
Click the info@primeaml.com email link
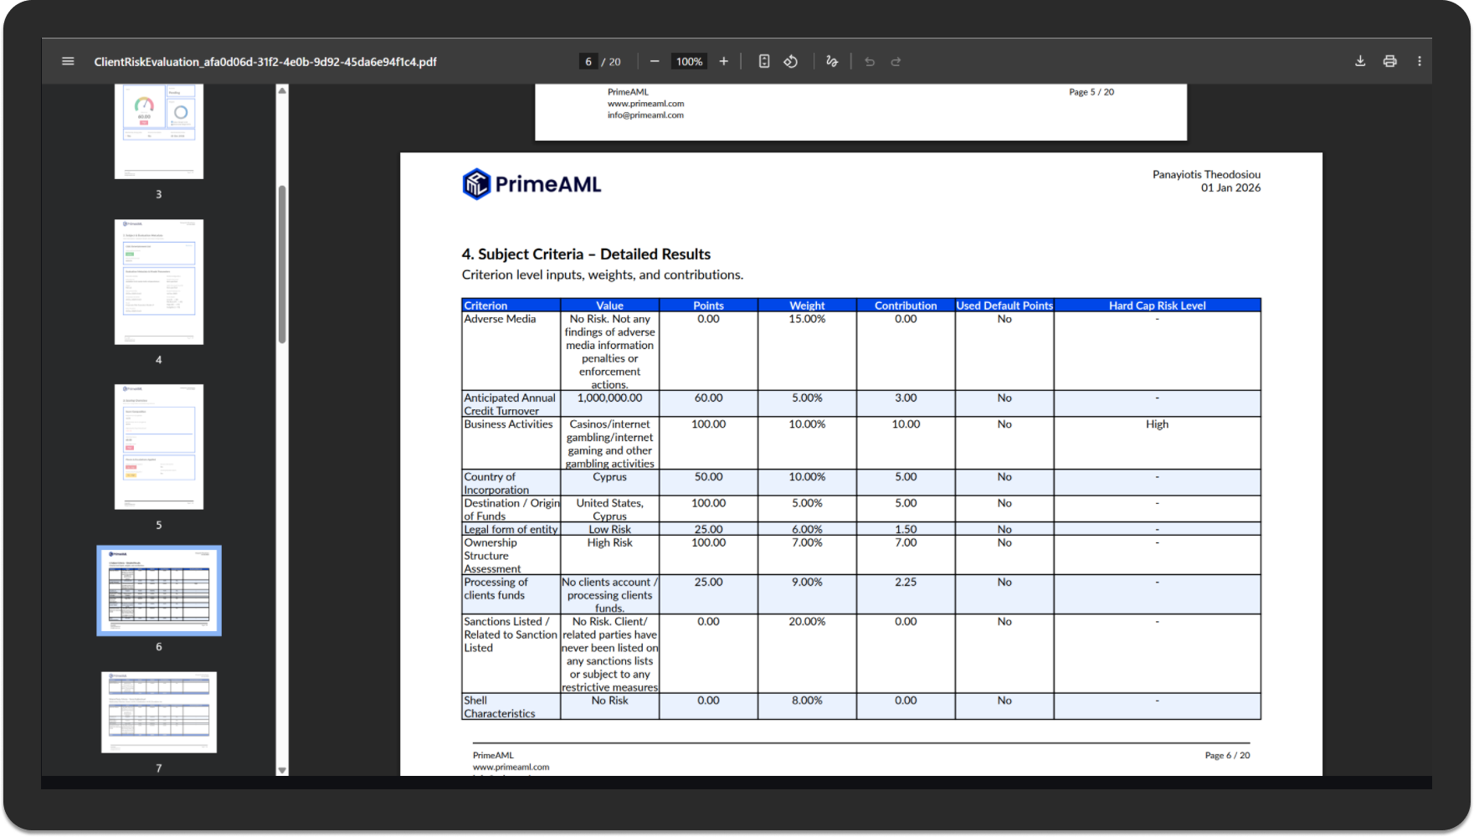(645, 115)
